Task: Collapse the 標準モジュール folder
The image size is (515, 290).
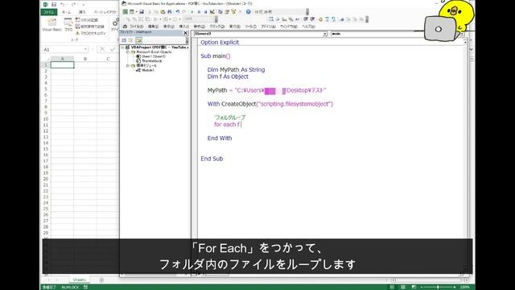Action: point(128,66)
